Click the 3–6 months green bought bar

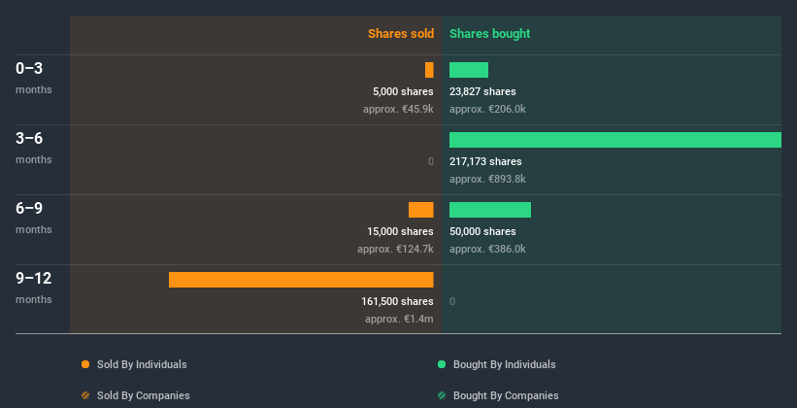(615, 140)
